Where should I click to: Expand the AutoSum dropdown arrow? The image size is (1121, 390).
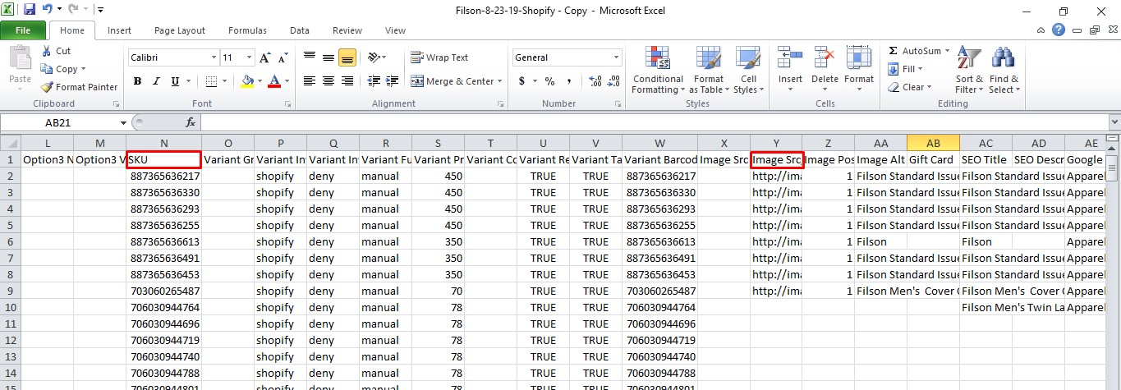click(x=947, y=51)
